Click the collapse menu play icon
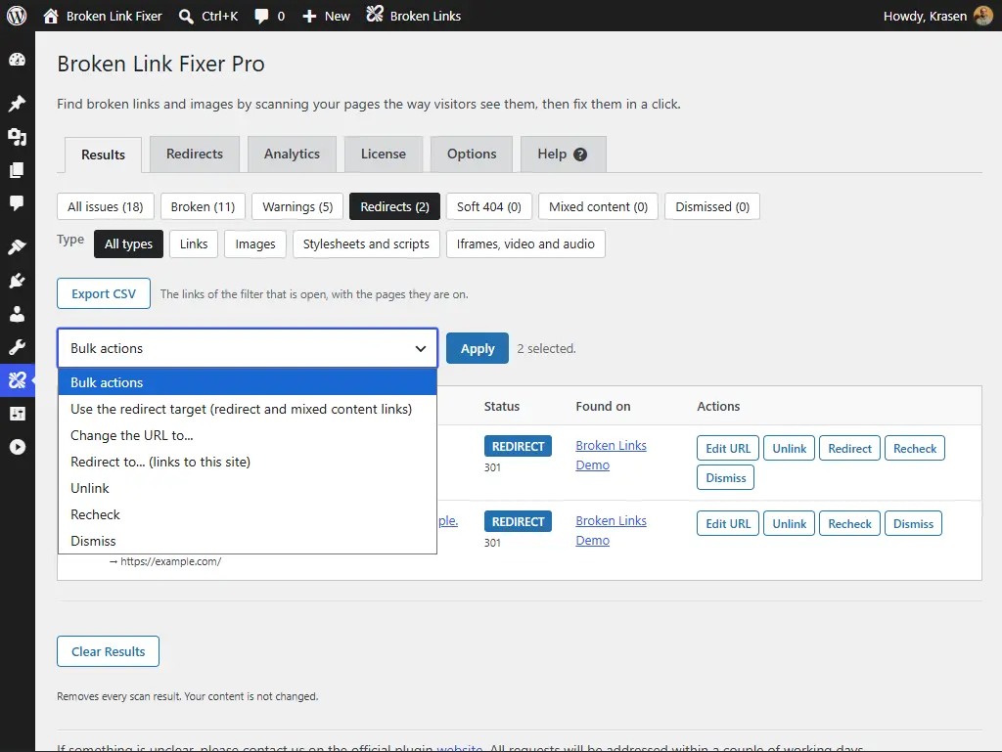The image size is (1002, 752). pyautogui.click(x=18, y=447)
